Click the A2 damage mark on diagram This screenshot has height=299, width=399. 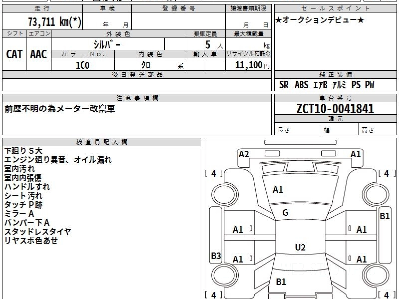click(x=244, y=154)
